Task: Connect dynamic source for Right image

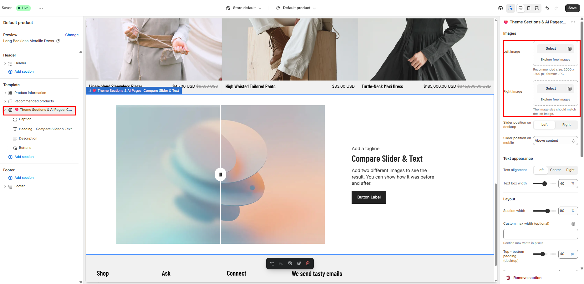Action: [x=570, y=89]
